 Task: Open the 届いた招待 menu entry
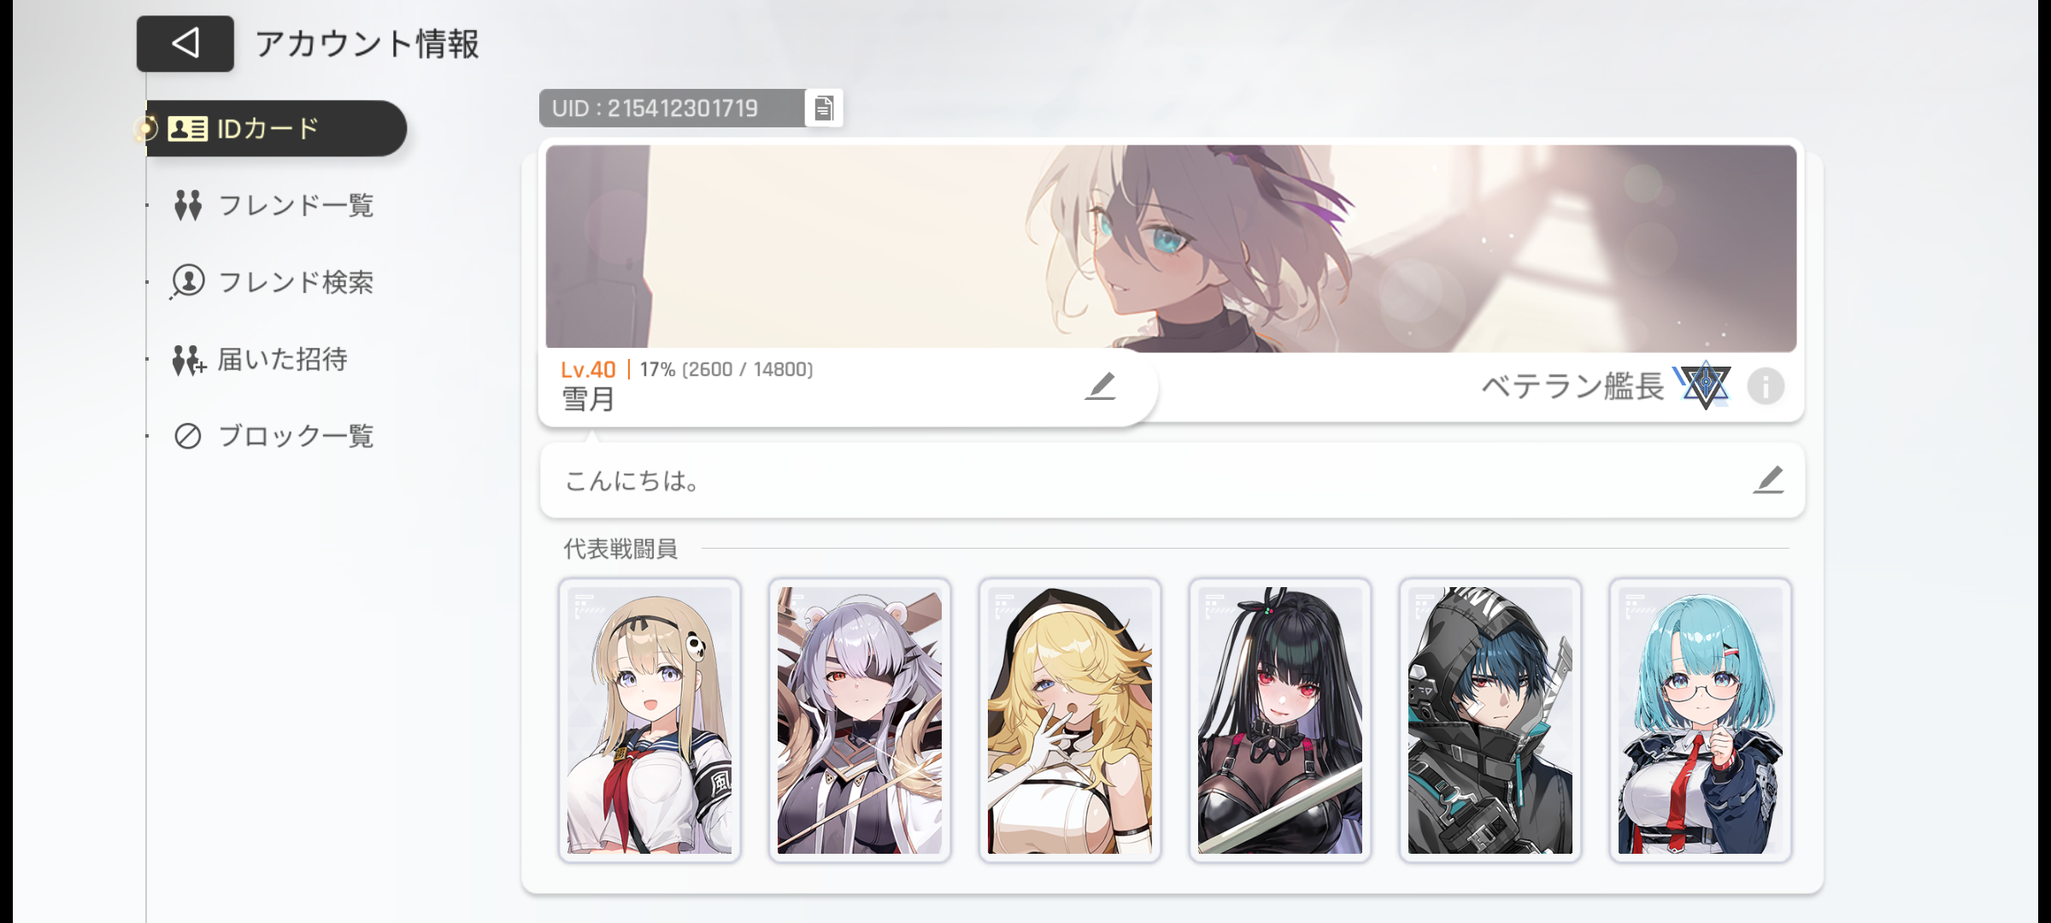pos(261,360)
